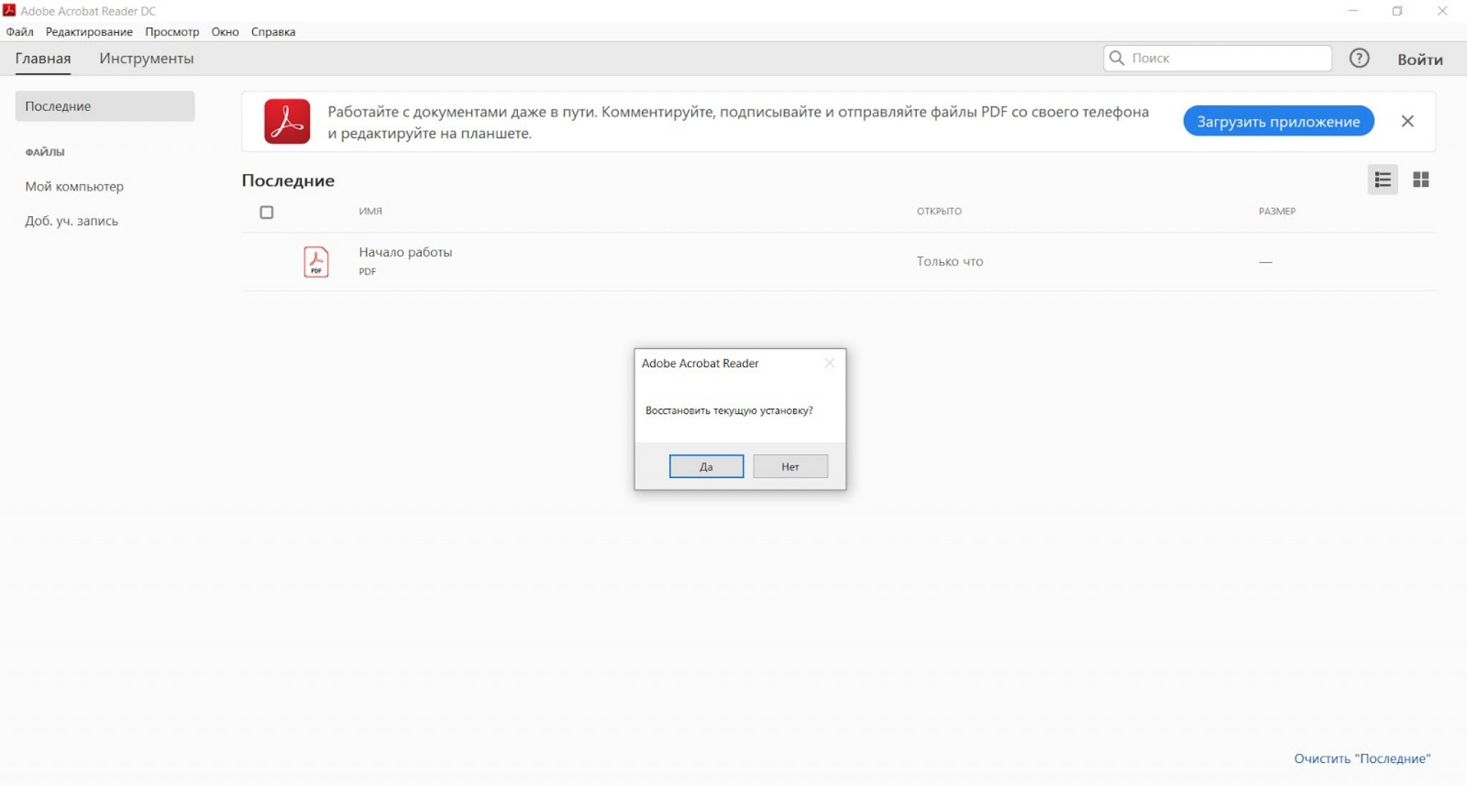
Task: Click Adobe Reader app icon in title bar
Action: tap(9, 11)
